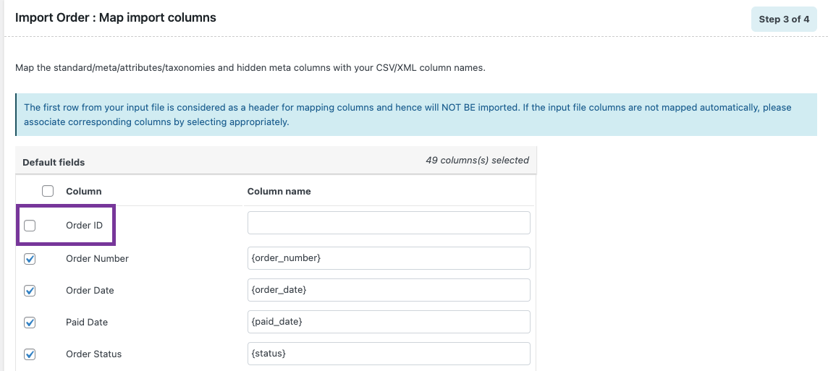Untick the Order Status checkbox
This screenshot has height=371, width=828.
[30, 354]
